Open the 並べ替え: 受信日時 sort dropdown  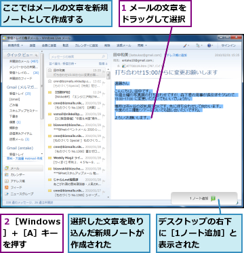point(62,64)
